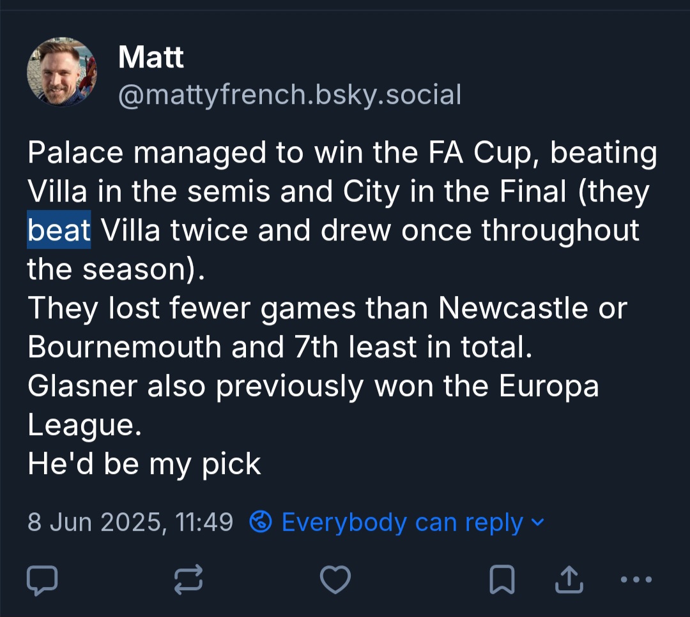Image resolution: width=690 pixels, height=617 pixels.
Task: Reply to Matt's post via the speech bubble icon
Action: tap(43, 579)
